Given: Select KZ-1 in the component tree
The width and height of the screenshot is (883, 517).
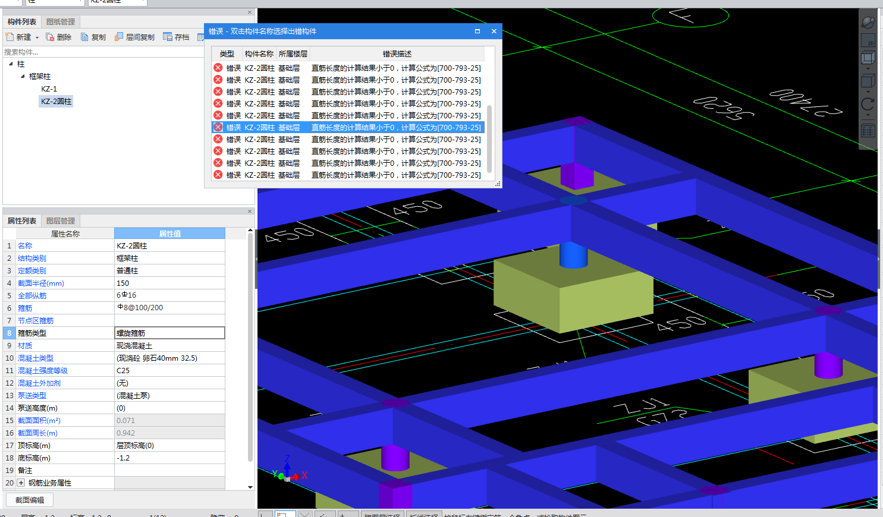Looking at the screenshot, I should [x=49, y=89].
